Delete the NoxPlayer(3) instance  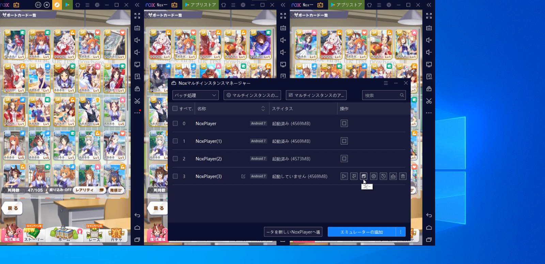(403, 176)
